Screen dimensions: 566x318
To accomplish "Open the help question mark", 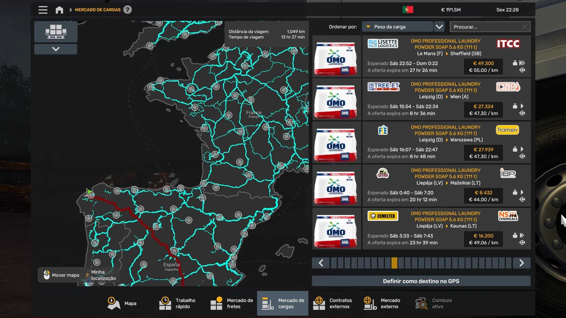I will coord(127,10).
